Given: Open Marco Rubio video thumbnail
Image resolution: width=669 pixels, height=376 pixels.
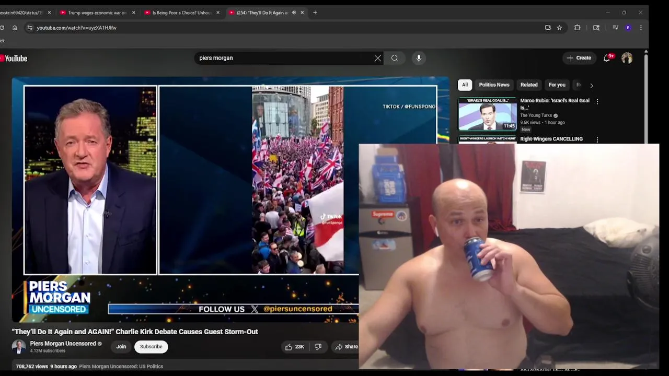Looking at the screenshot, I should [488, 114].
